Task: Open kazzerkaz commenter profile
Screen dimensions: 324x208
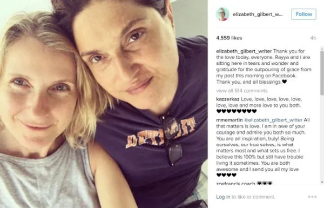Action: pyautogui.click(x=228, y=99)
